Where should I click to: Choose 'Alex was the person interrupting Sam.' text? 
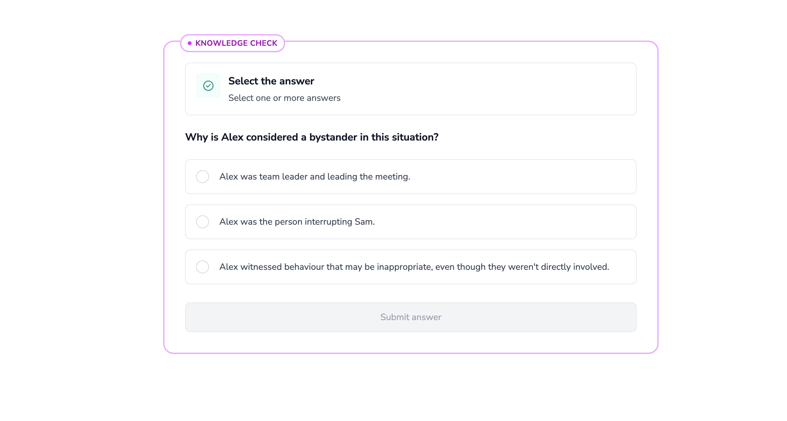[x=297, y=222]
